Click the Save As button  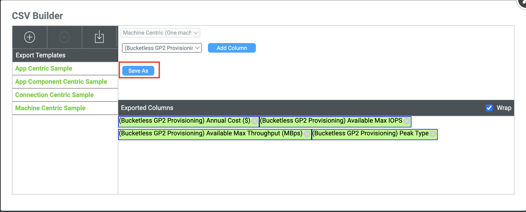(x=138, y=71)
